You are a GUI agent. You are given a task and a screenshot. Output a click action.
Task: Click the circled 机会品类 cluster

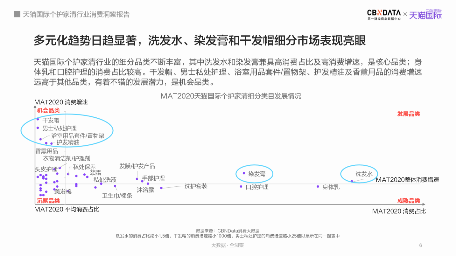coord(67,130)
